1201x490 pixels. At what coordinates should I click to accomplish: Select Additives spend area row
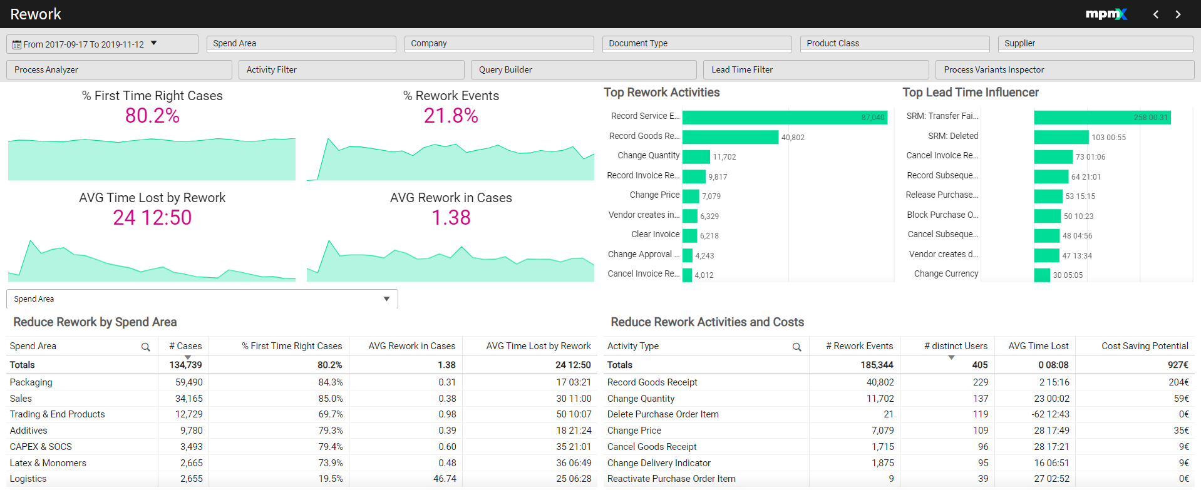301,431
